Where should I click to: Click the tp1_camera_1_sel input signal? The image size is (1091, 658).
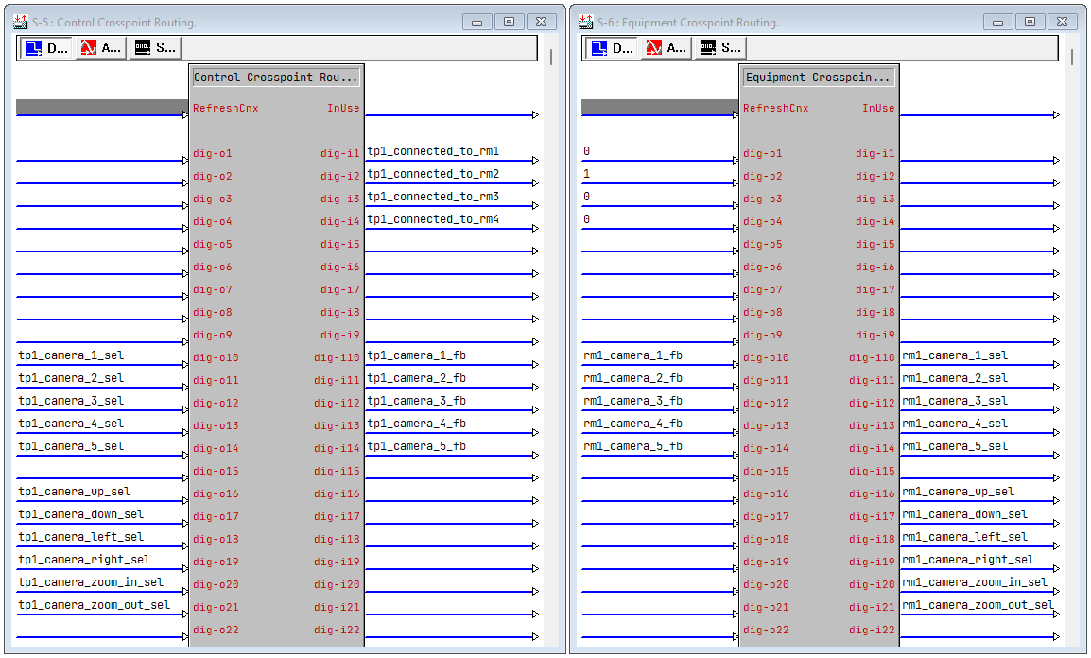tap(71, 356)
